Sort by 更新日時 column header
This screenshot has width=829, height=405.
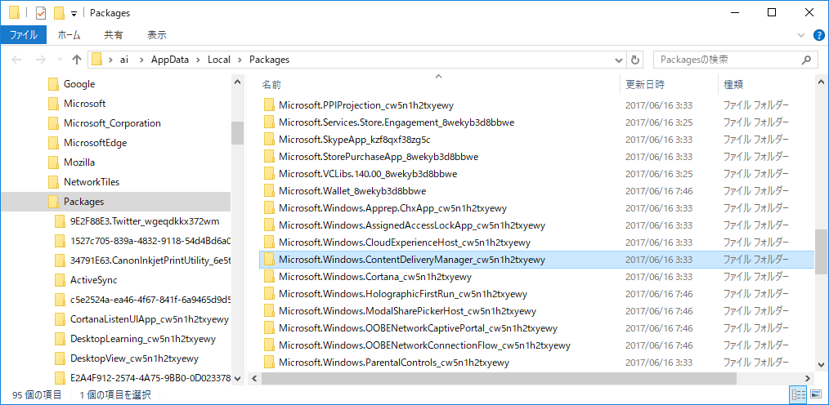click(645, 84)
